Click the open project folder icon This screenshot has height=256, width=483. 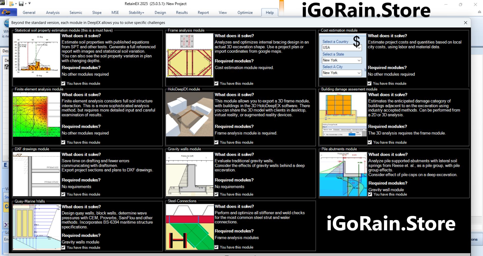coord(11,4)
